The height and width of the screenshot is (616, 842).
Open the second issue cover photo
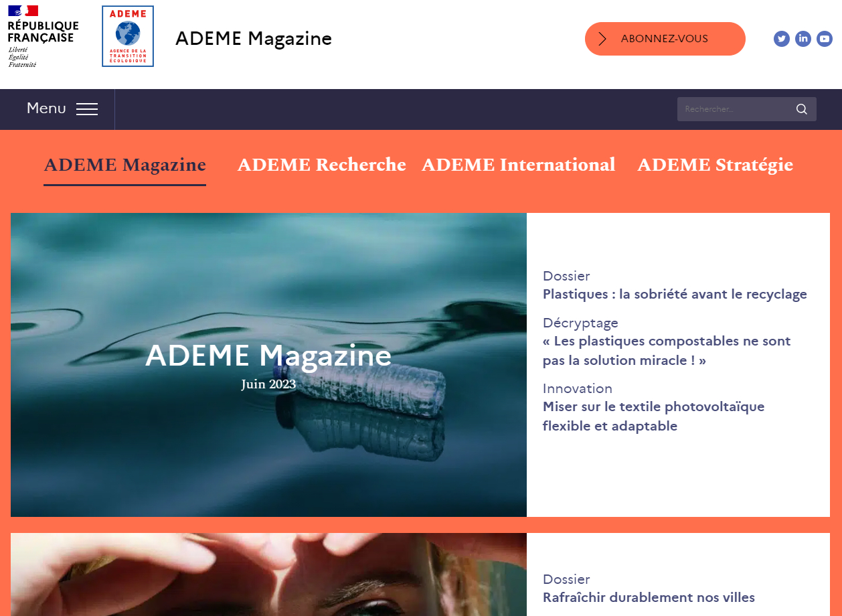coord(268,574)
